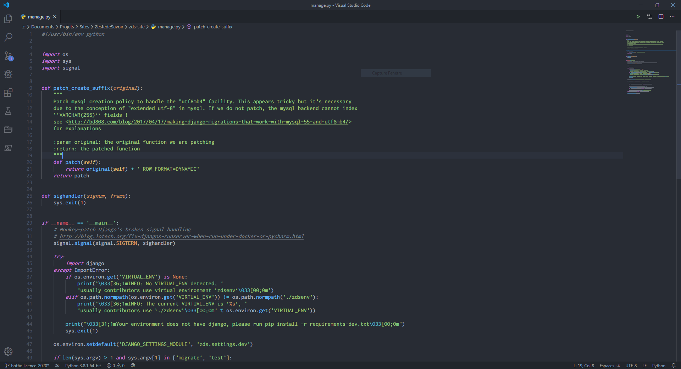Click 'ImportError' on line 36
The height and width of the screenshot is (369, 681).
coord(90,270)
